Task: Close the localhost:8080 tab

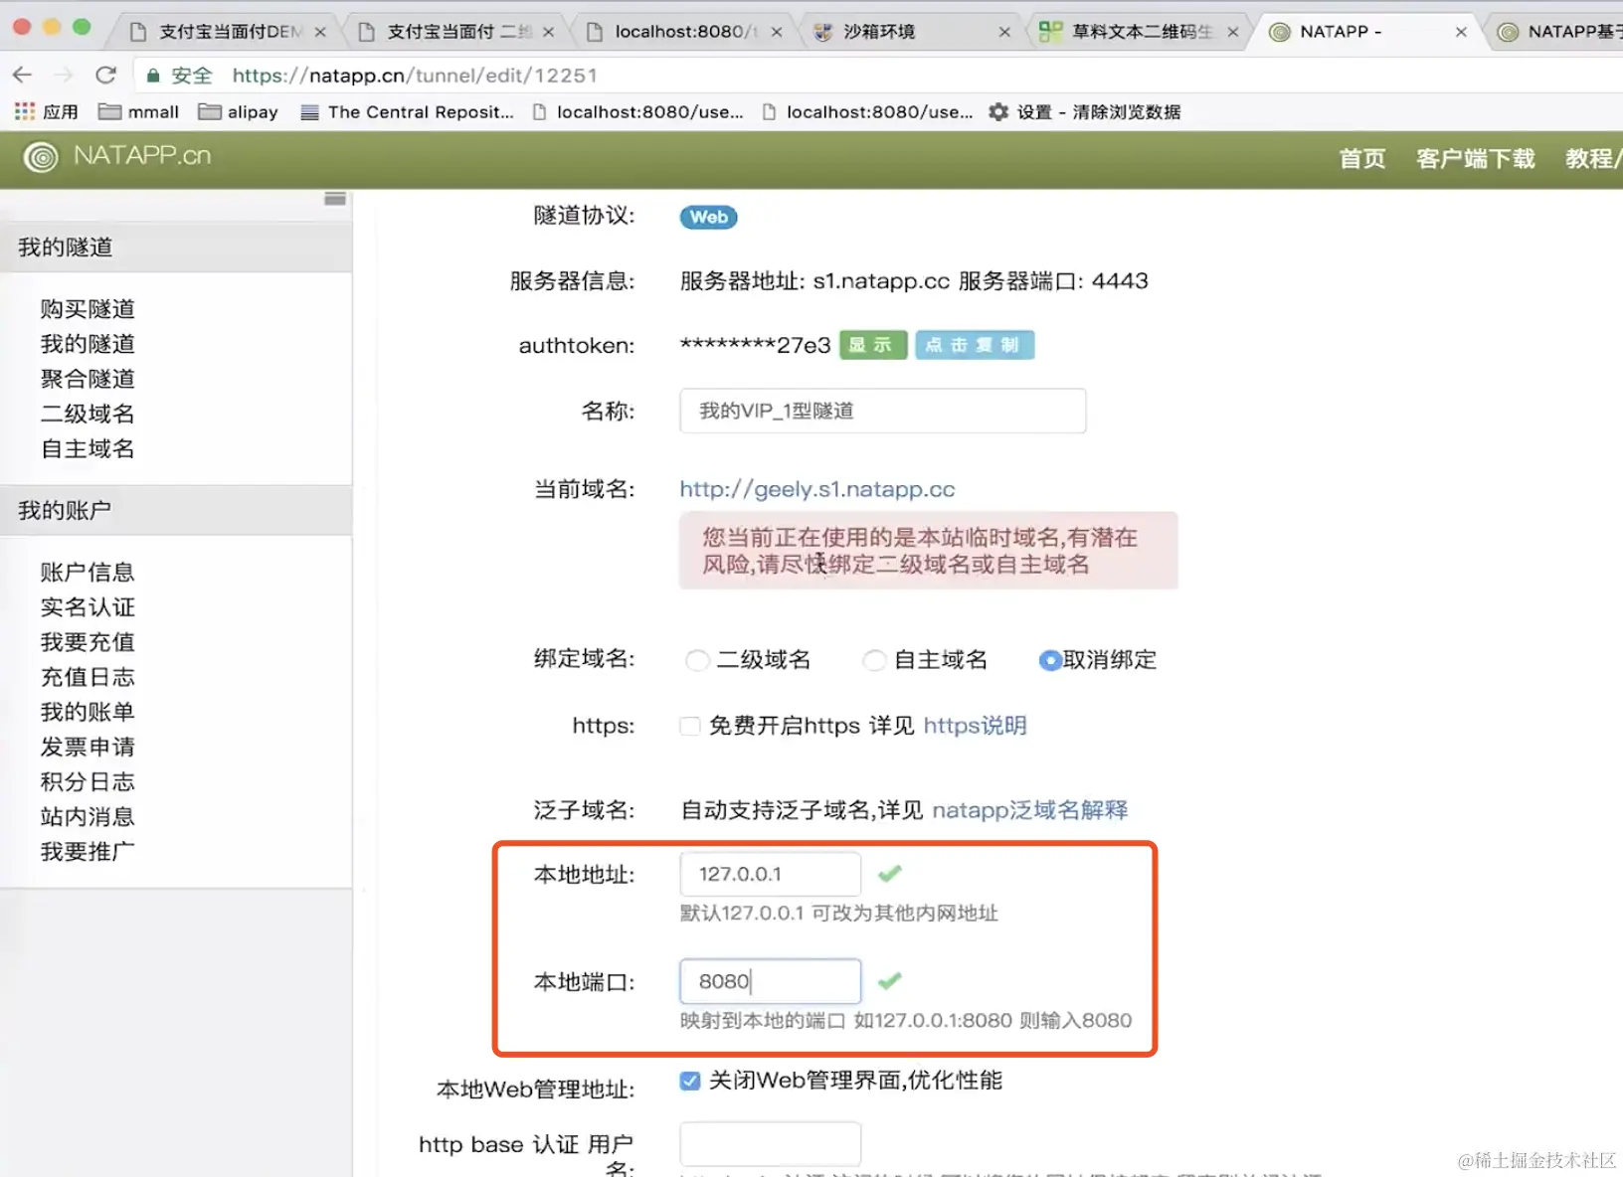Action: 777,32
